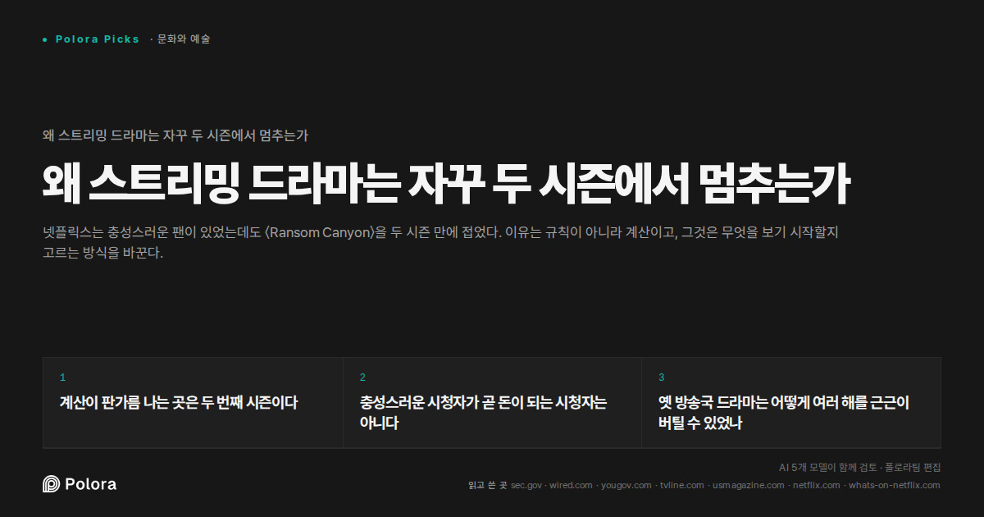Viewport: 984px width, 517px height.
Task: Click the number 3 on third card
Action: [x=662, y=377]
